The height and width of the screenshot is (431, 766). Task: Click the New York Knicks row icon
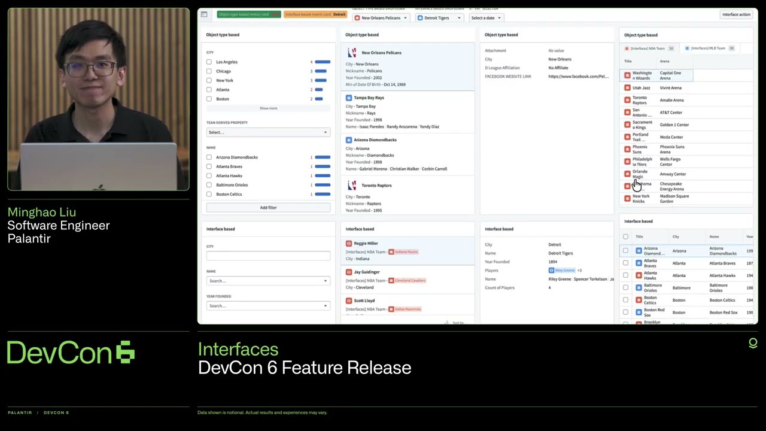(627, 199)
